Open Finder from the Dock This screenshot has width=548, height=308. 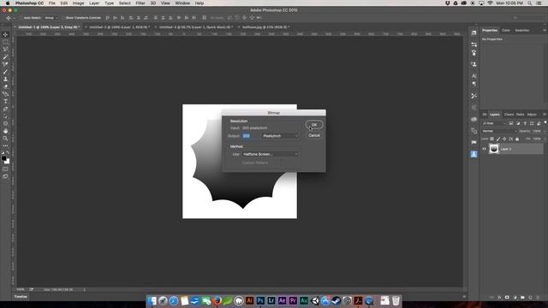152,300
